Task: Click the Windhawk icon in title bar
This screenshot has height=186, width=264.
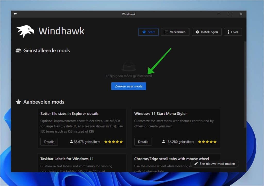Action: tap(15, 14)
